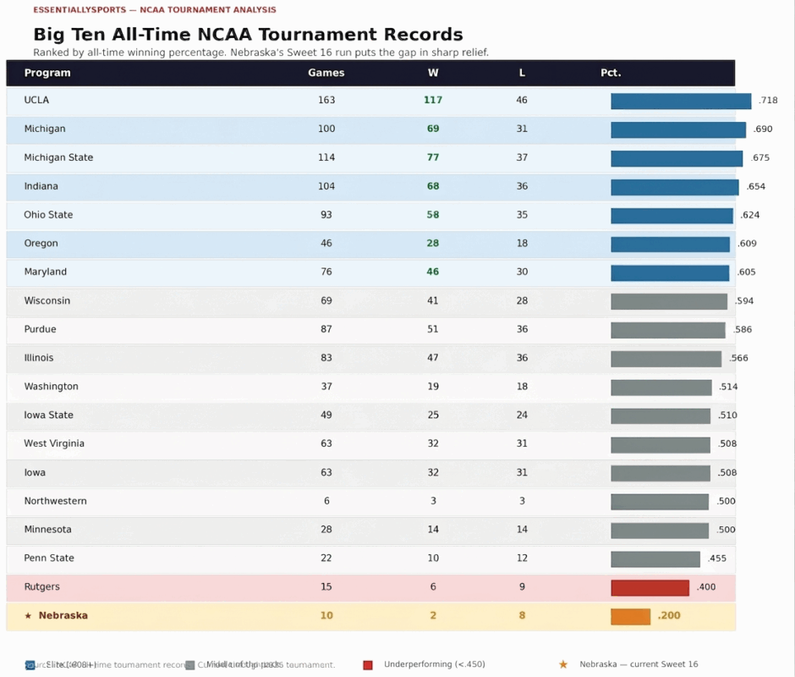Click UCLA's blue percentage bar
This screenshot has height=677, width=795.
click(681, 102)
